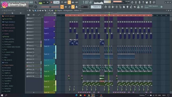Click the link-to-controller chain icon
Image resolution: width=172 pixels, height=97 pixels.
click(73, 7)
